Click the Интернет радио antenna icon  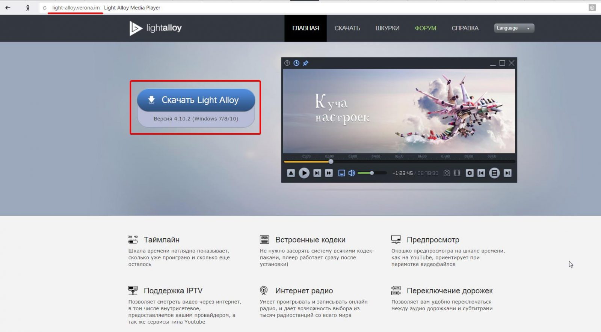264,290
